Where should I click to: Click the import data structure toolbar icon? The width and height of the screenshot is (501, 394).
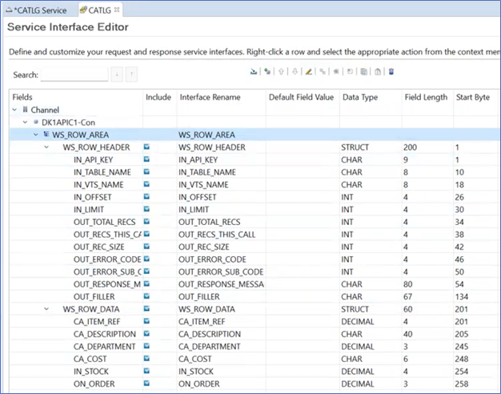(x=254, y=71)
